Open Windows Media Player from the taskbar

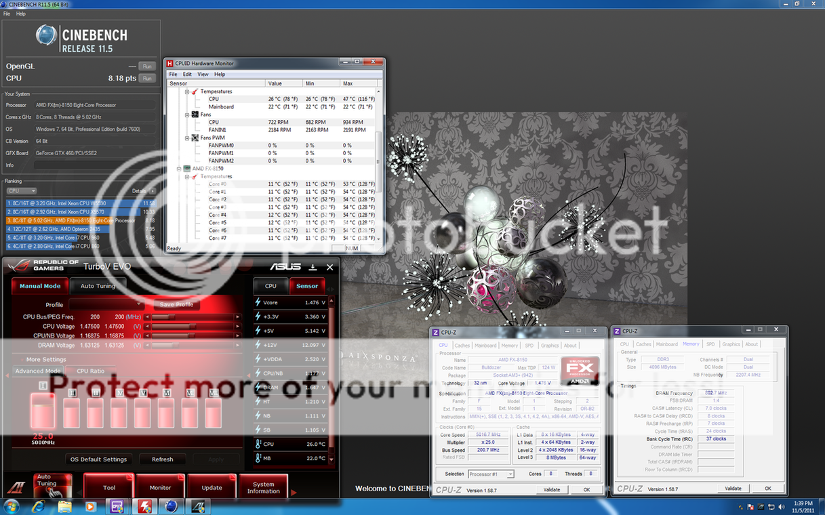click(90, 506)
